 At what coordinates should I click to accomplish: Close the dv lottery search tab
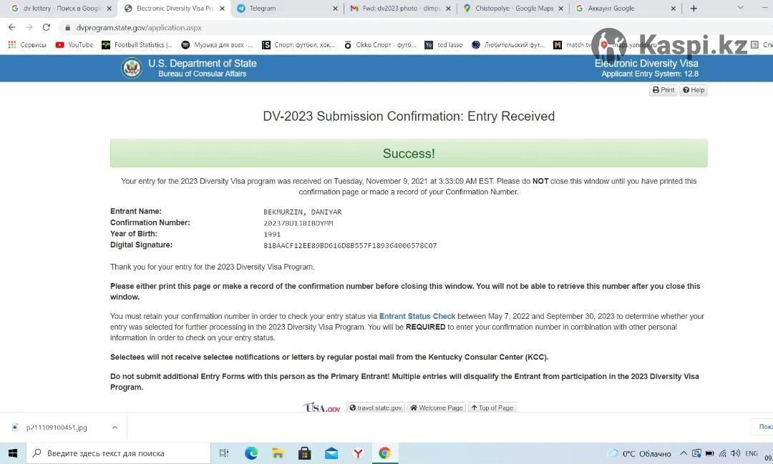pos(110,9)
